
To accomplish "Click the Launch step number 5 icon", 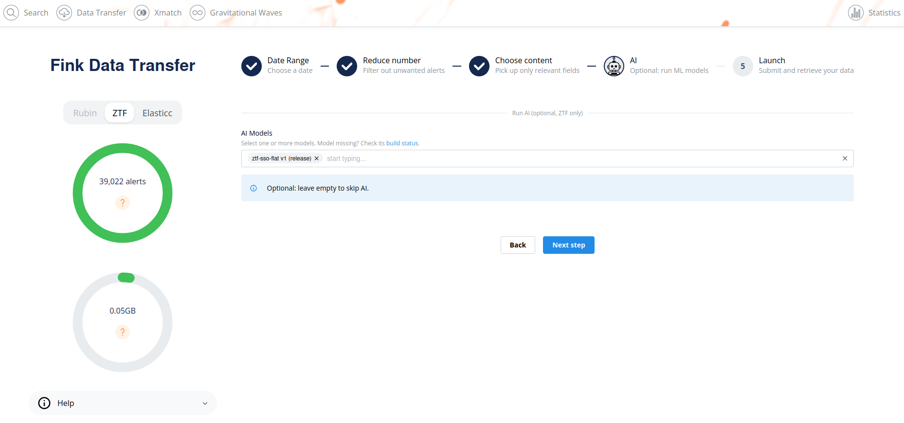I will pos(743,66).
